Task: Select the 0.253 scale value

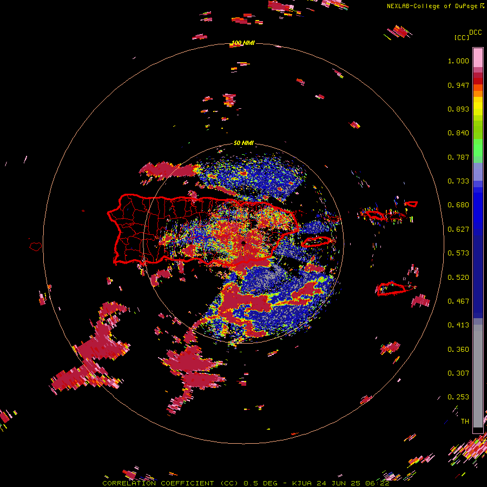Action: pos(458,397)
